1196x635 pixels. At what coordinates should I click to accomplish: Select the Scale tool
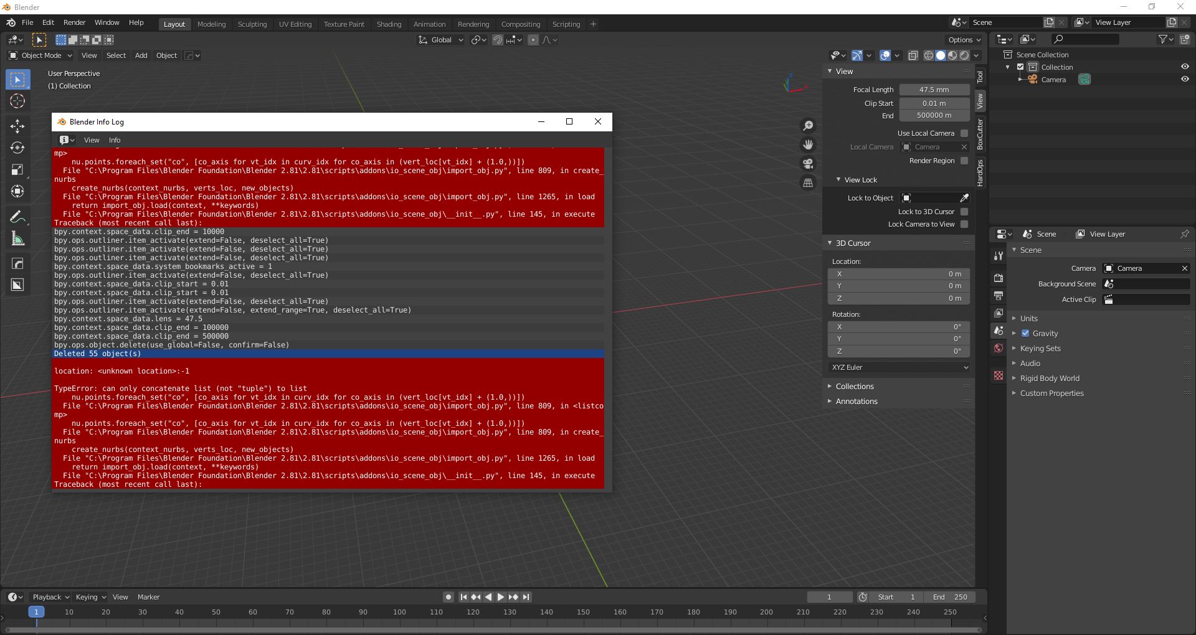pyautogui.click(x=17, y=170)
